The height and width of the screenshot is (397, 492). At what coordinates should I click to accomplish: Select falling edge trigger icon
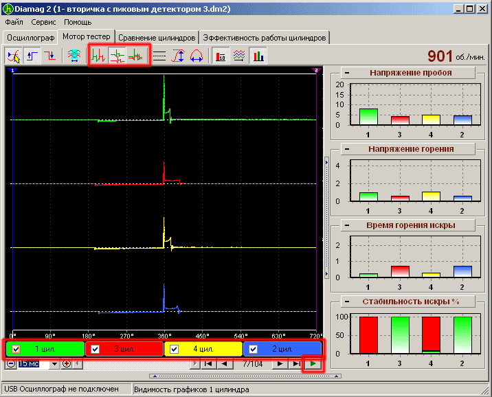click(x=50, y=56)
